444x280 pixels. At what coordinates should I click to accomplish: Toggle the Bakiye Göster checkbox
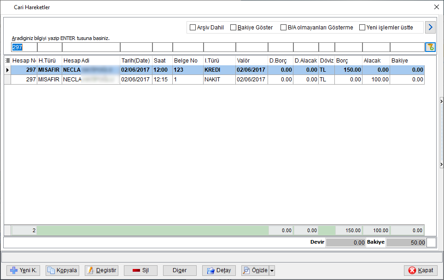pos(233,28)
